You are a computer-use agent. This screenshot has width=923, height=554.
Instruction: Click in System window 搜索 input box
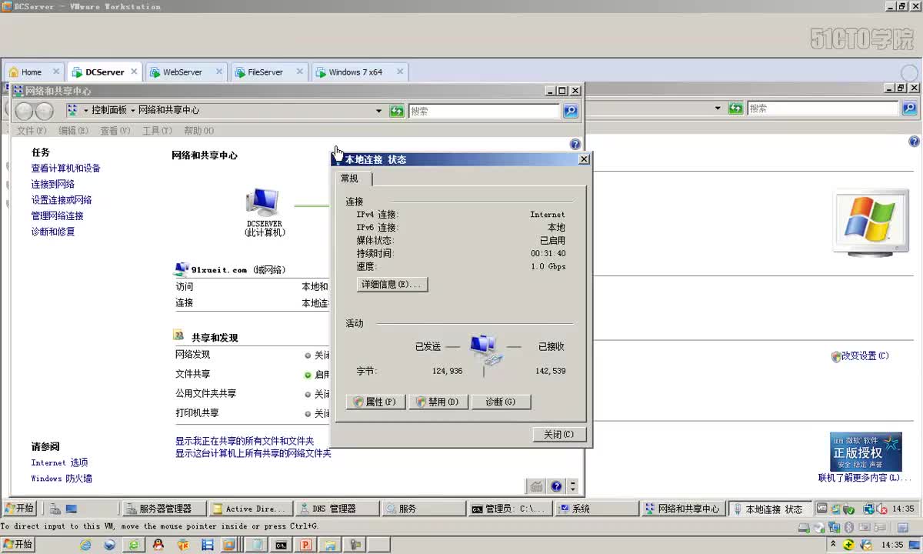click(823, 108)
